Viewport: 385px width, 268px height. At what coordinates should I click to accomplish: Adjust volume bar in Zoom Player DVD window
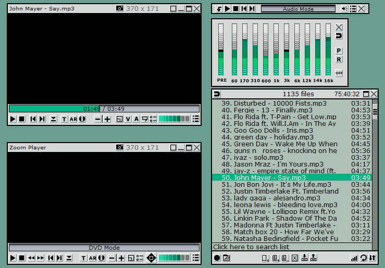tap(174, 258)
